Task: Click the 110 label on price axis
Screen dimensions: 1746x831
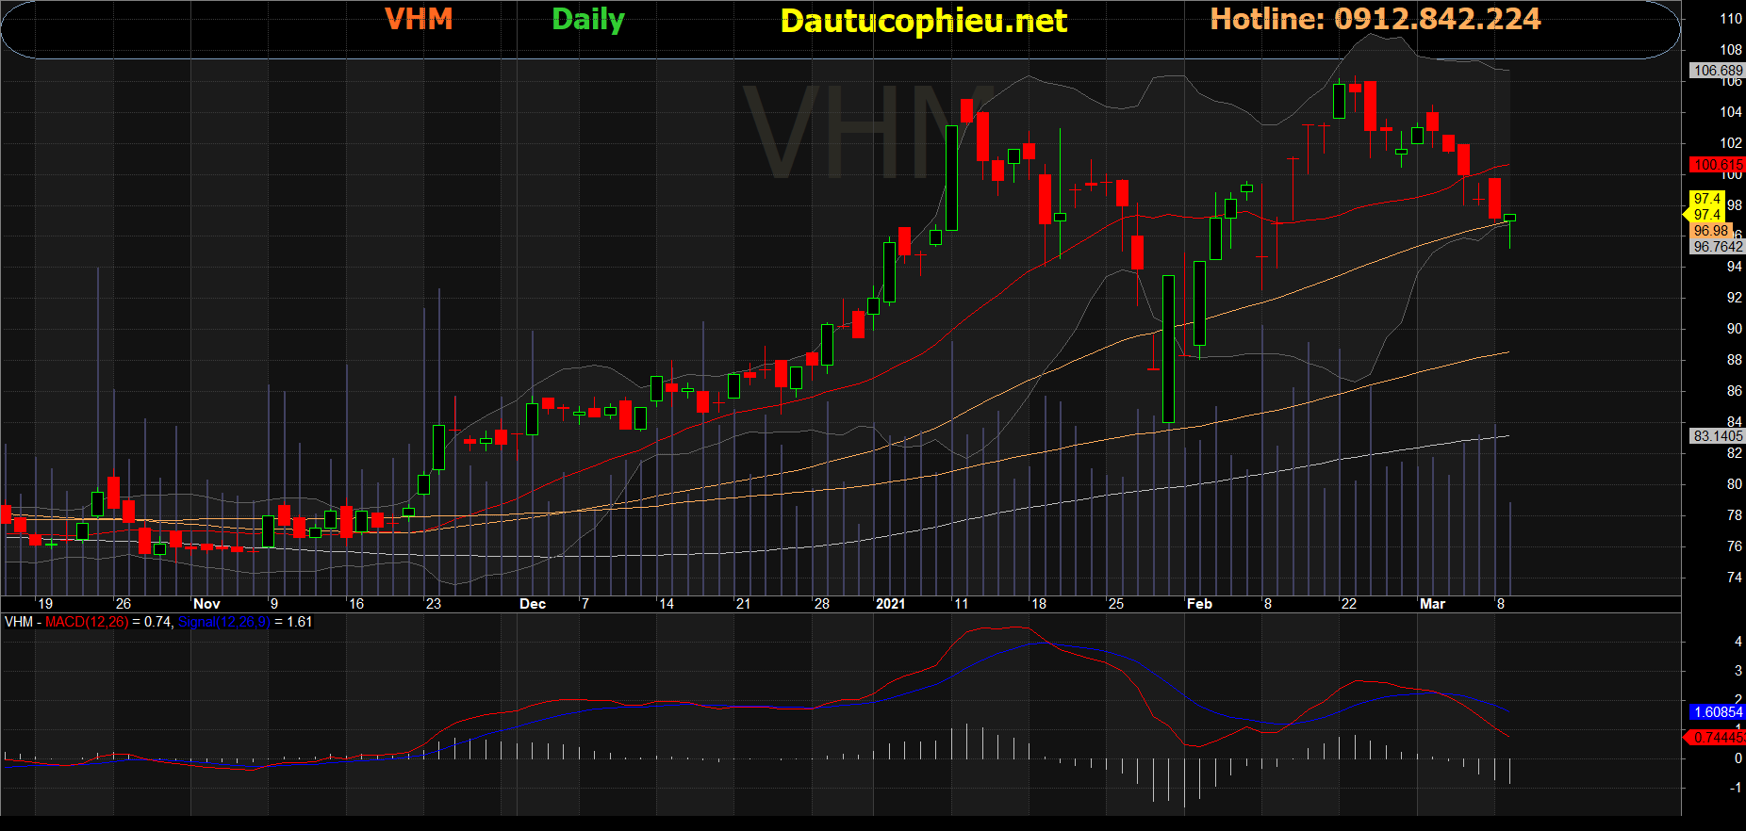Action: coord(1730,19)
